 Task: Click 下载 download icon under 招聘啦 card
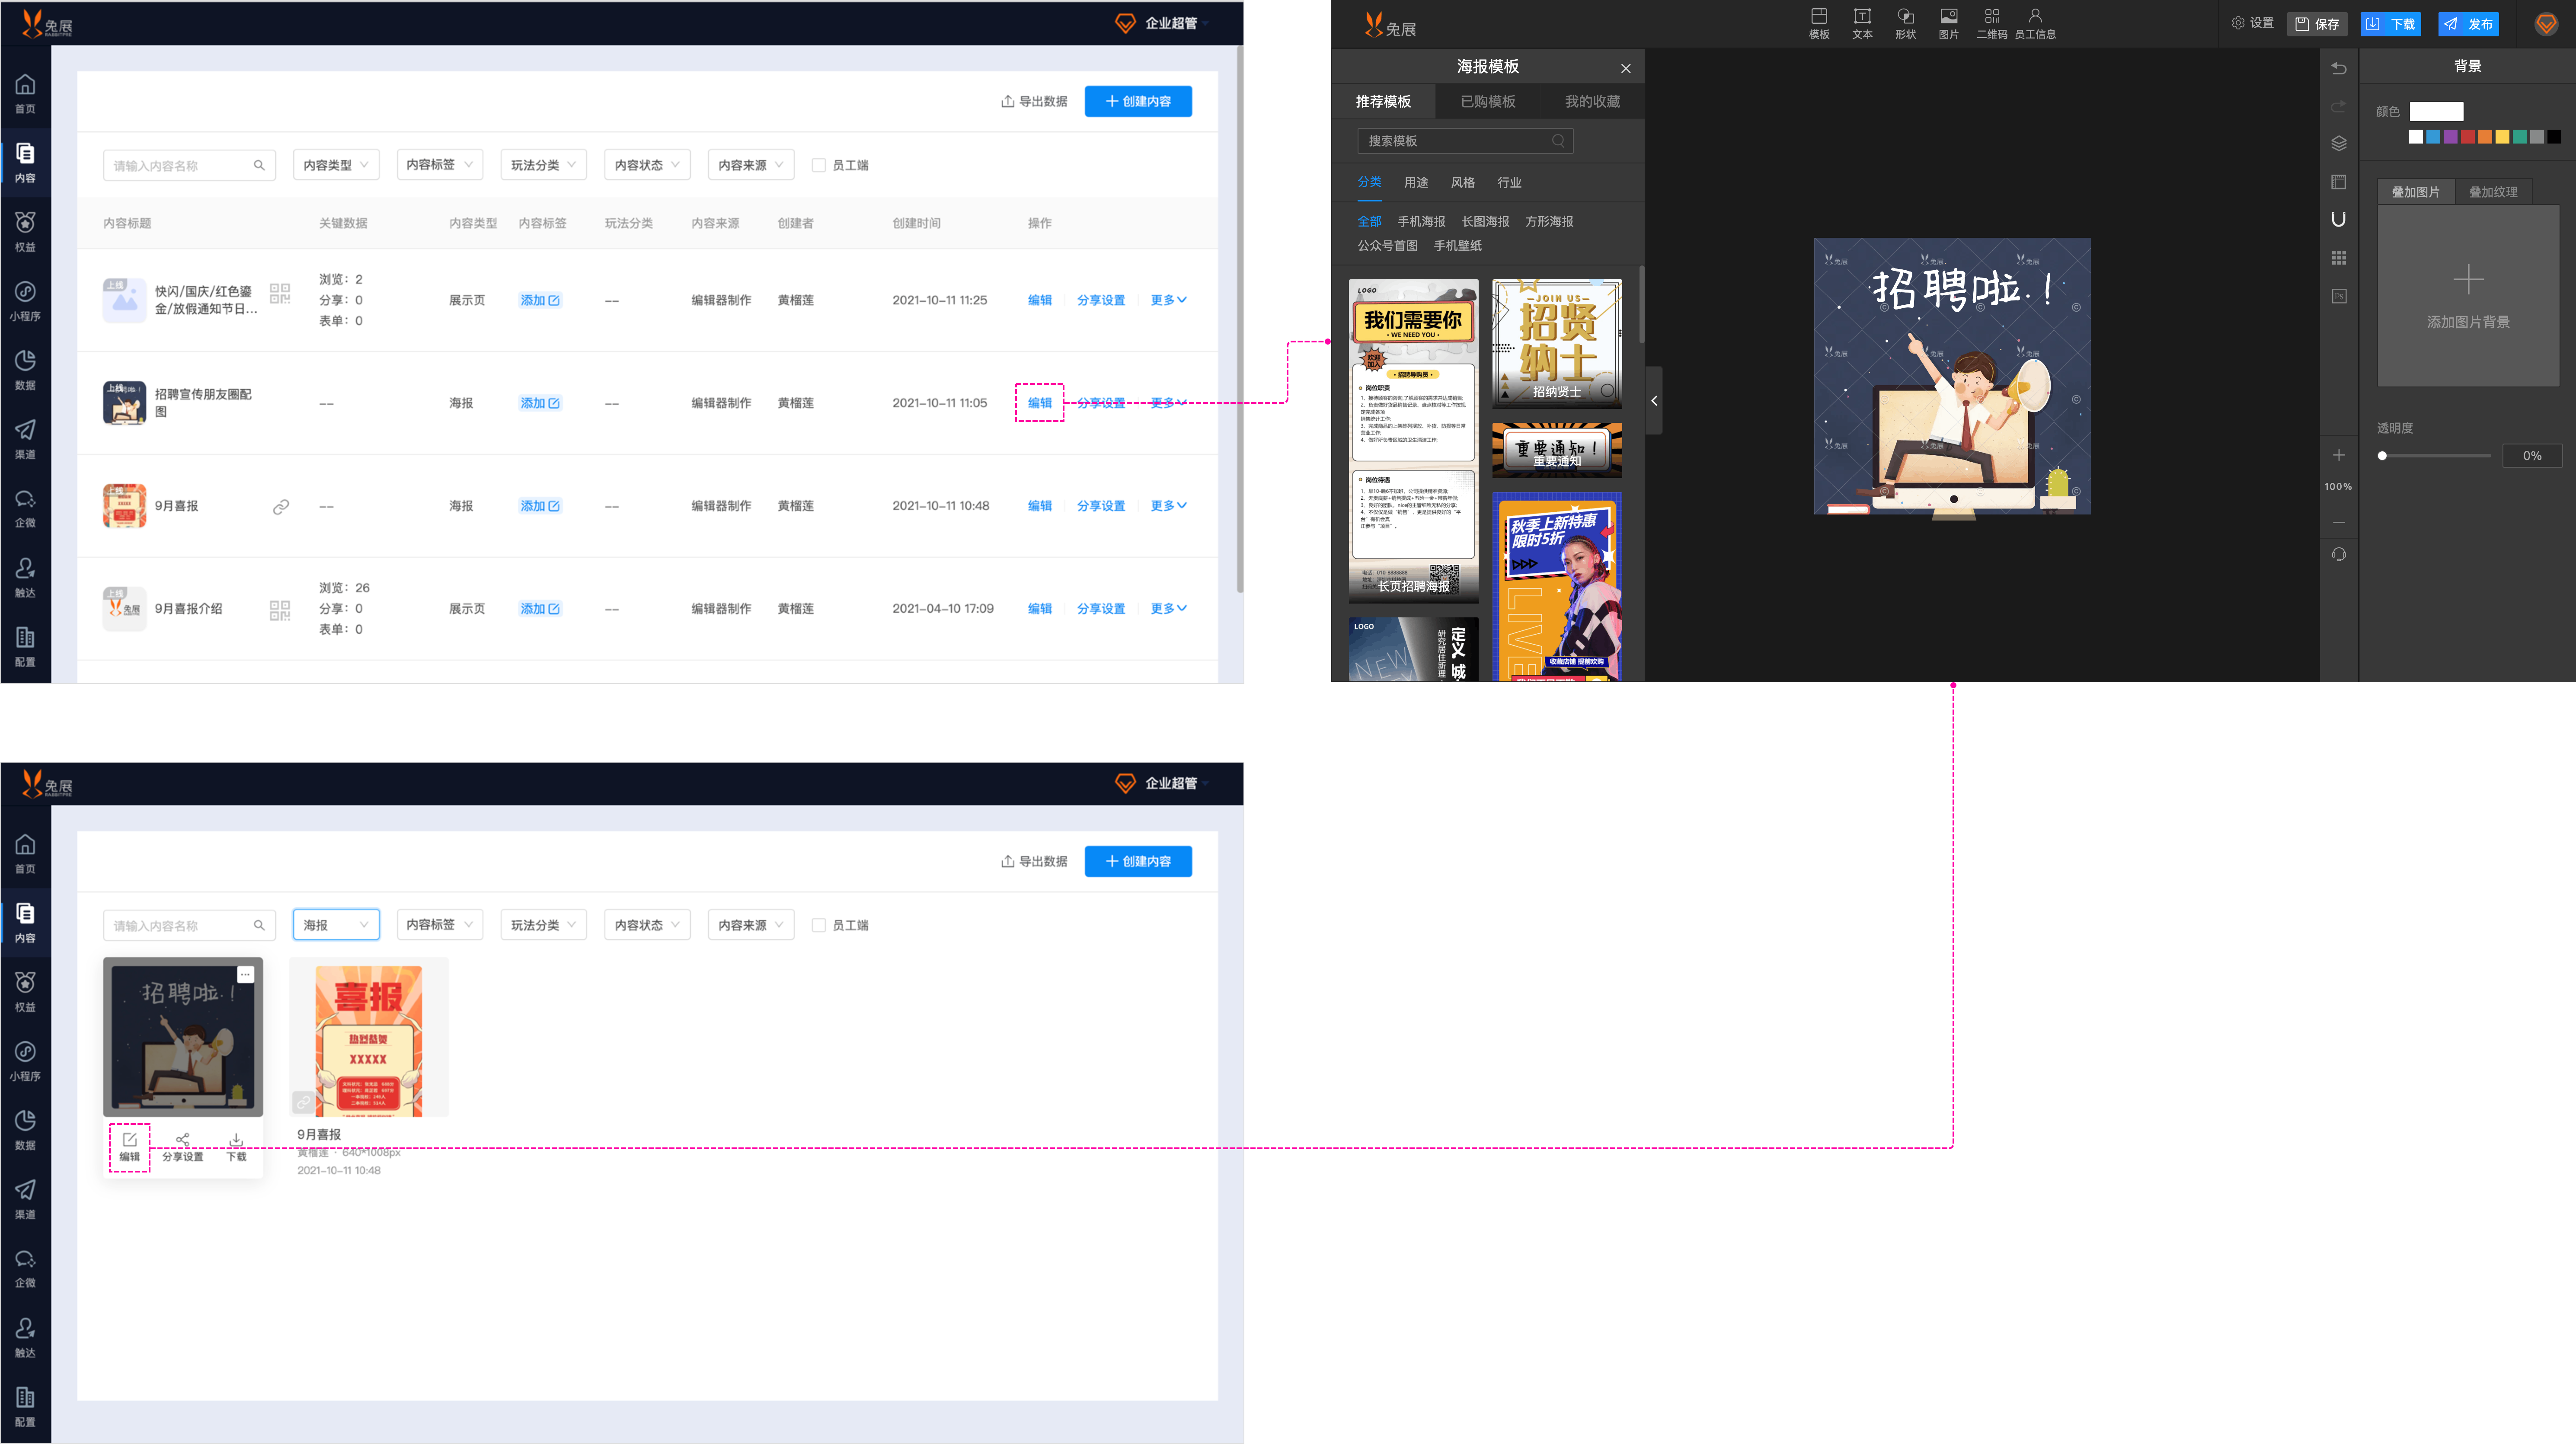(x=236, y=1147)
